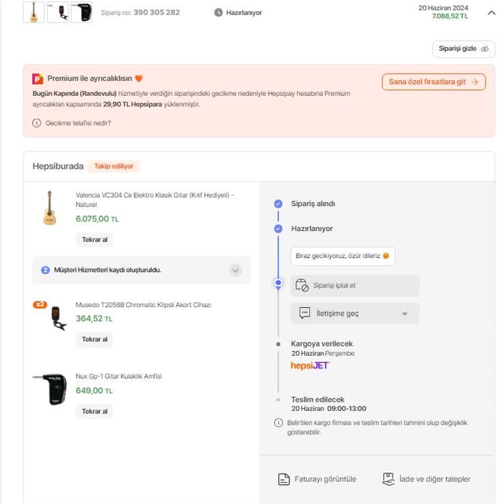
Task: Click the Premium P logo icon
Action: coord(38,79)
